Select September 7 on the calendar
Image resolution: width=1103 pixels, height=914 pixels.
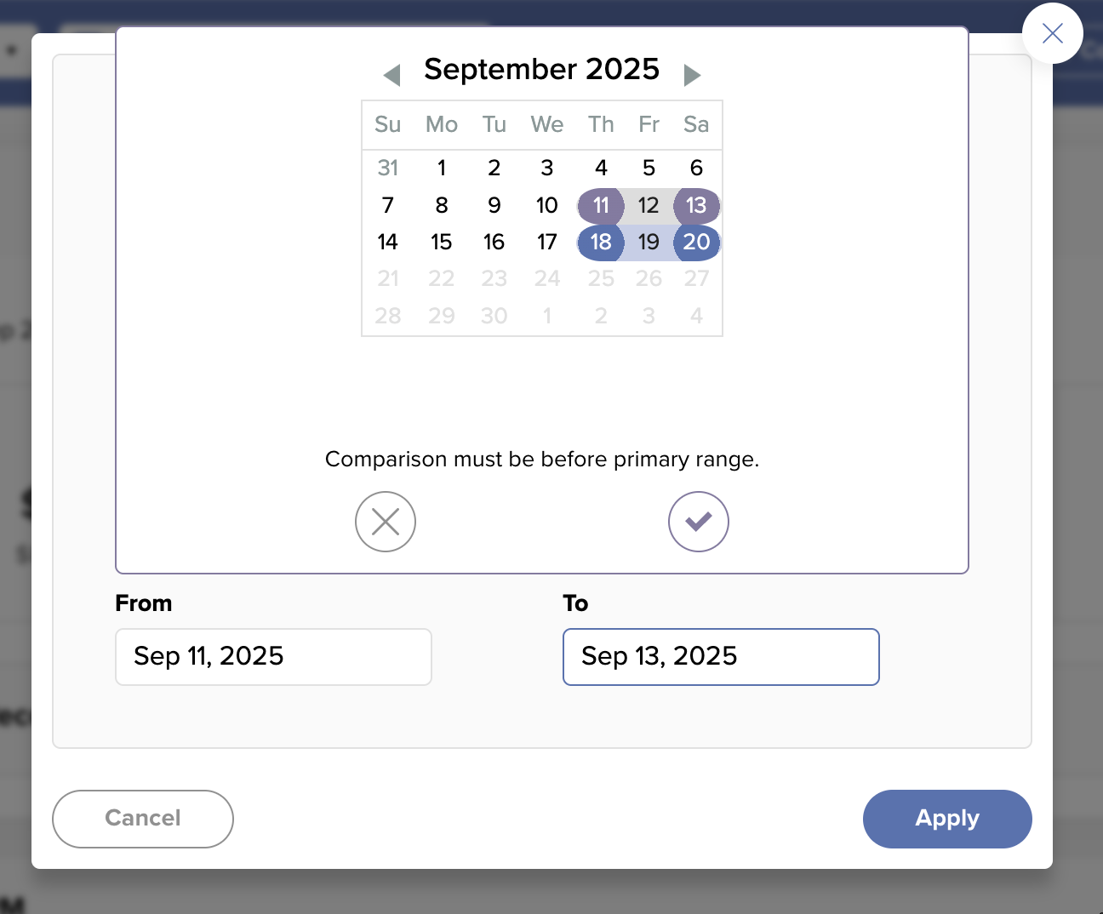pyautogui.click(x=388, y=205)
